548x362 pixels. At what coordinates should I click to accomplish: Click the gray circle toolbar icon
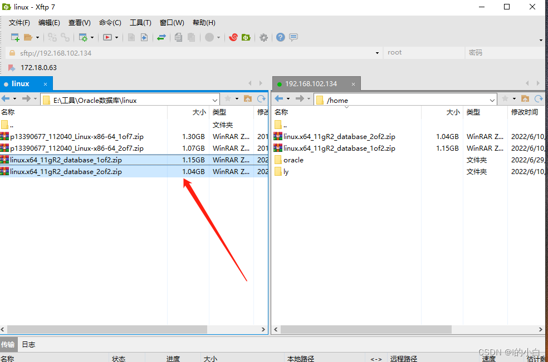[209, 37]
